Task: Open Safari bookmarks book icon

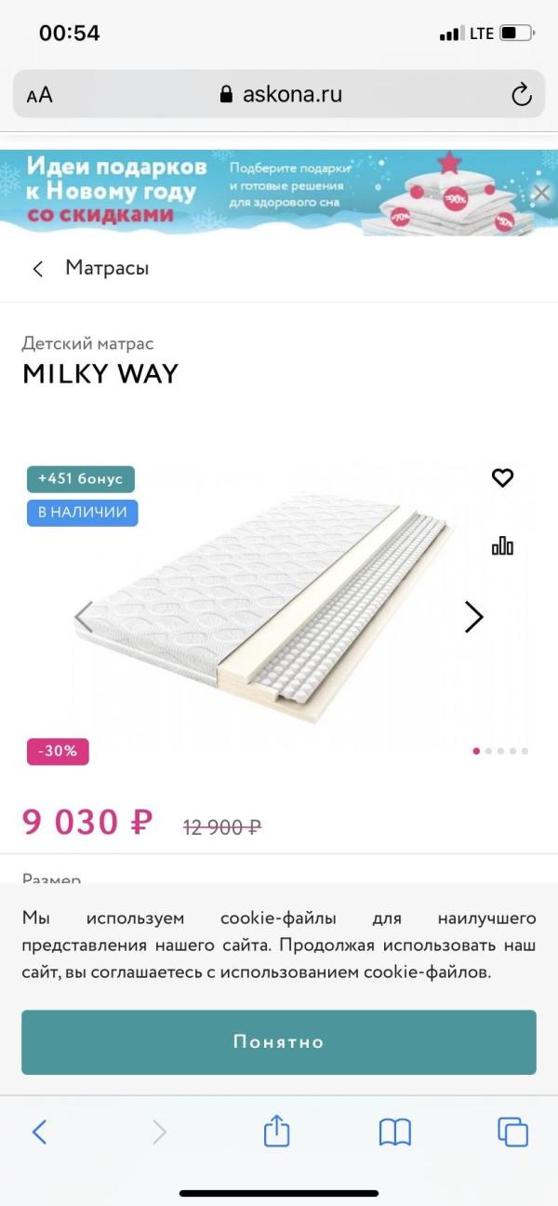Action: (395, 1132)
